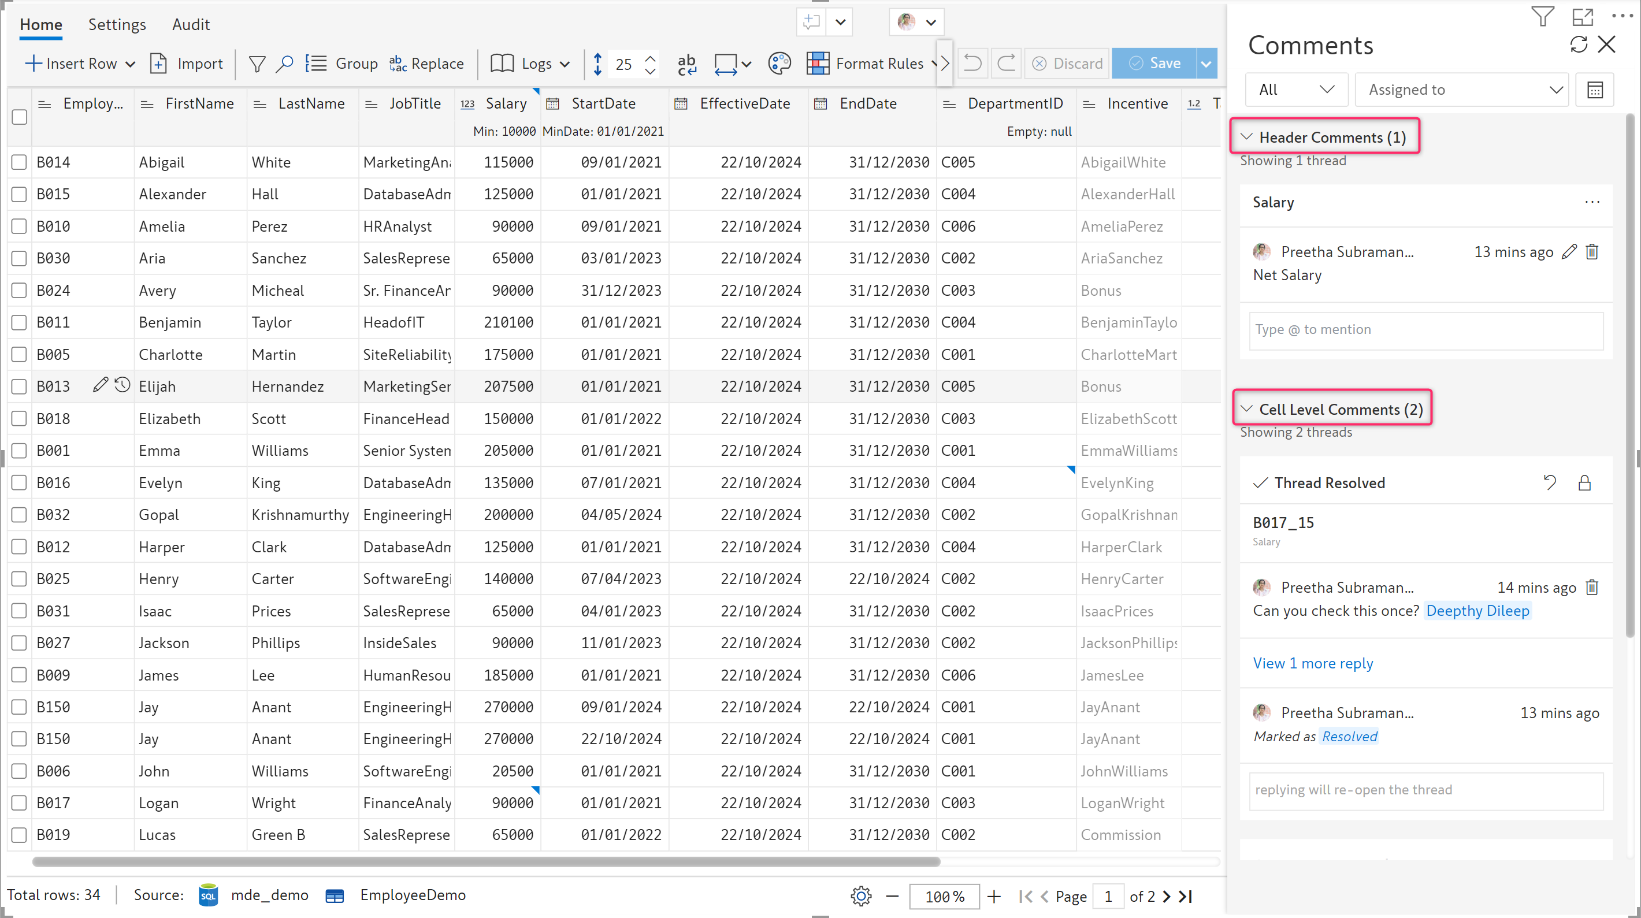This screenshot has height=918, width=1641.
Task: Click the filter funnel icon in toolbar
Action: [257, 64]
